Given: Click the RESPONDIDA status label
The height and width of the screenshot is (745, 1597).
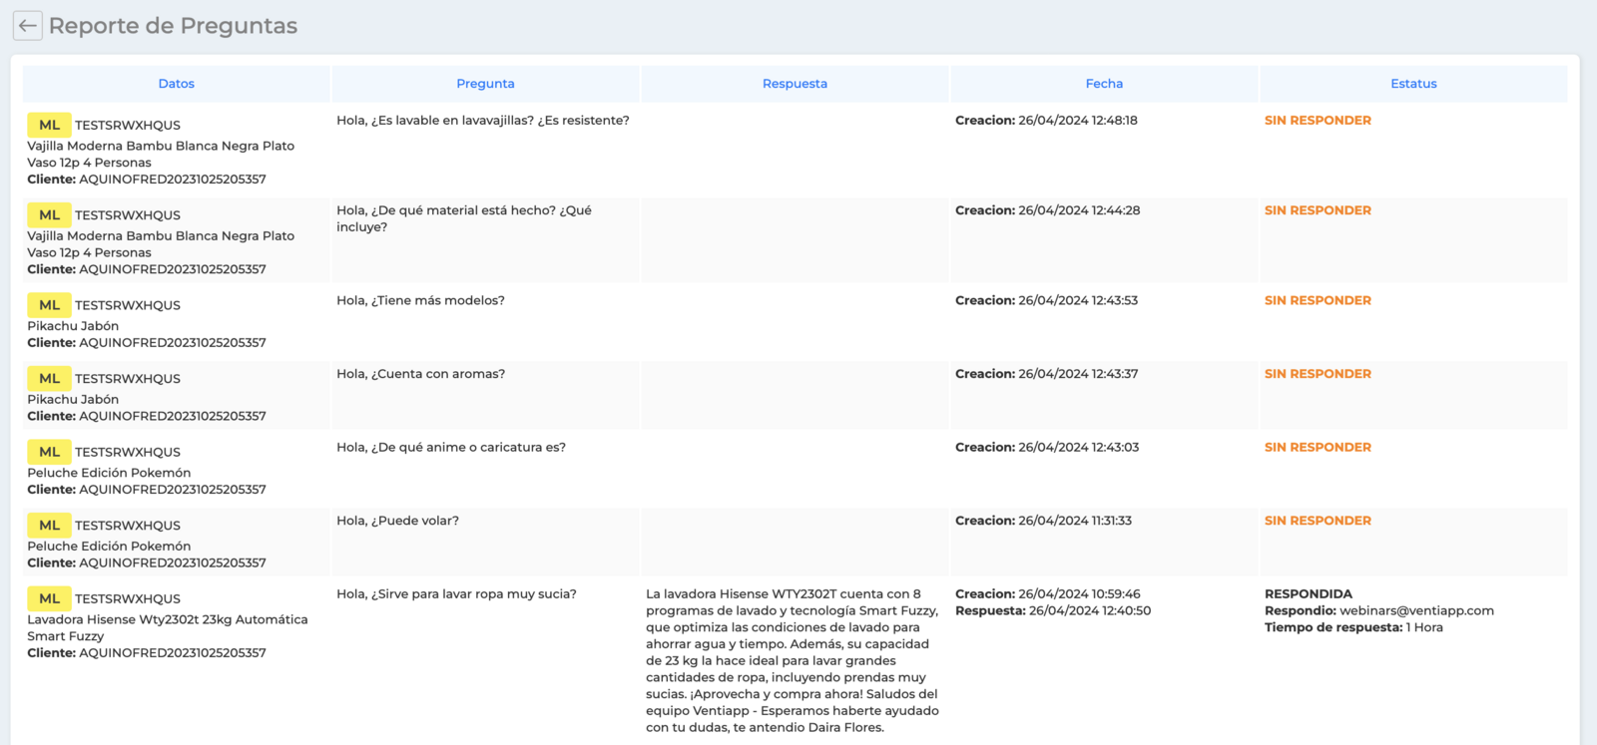Looking at the screenshot, I should 1309,593.
